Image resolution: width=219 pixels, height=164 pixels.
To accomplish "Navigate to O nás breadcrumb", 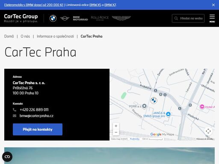I will [x=25, y=36].
